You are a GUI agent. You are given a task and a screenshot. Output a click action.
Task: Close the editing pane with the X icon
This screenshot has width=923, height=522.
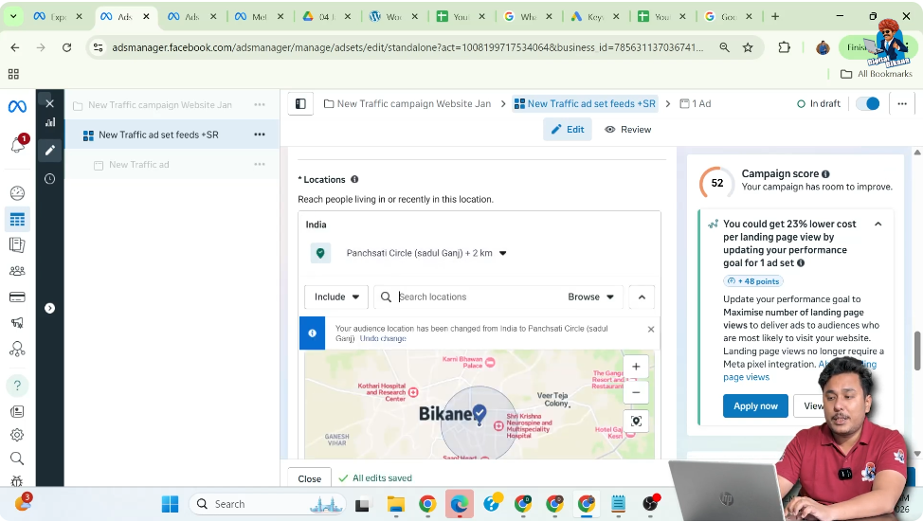click(x=50, y=103)
